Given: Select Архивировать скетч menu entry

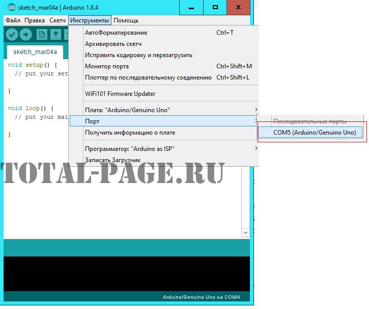Looking at the screenshot, I should tap(164, 44).
